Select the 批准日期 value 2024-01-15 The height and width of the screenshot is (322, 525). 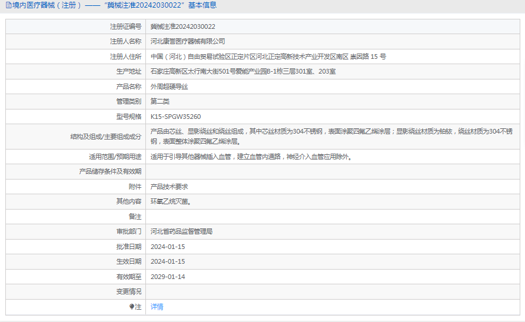tap(168, 247)
